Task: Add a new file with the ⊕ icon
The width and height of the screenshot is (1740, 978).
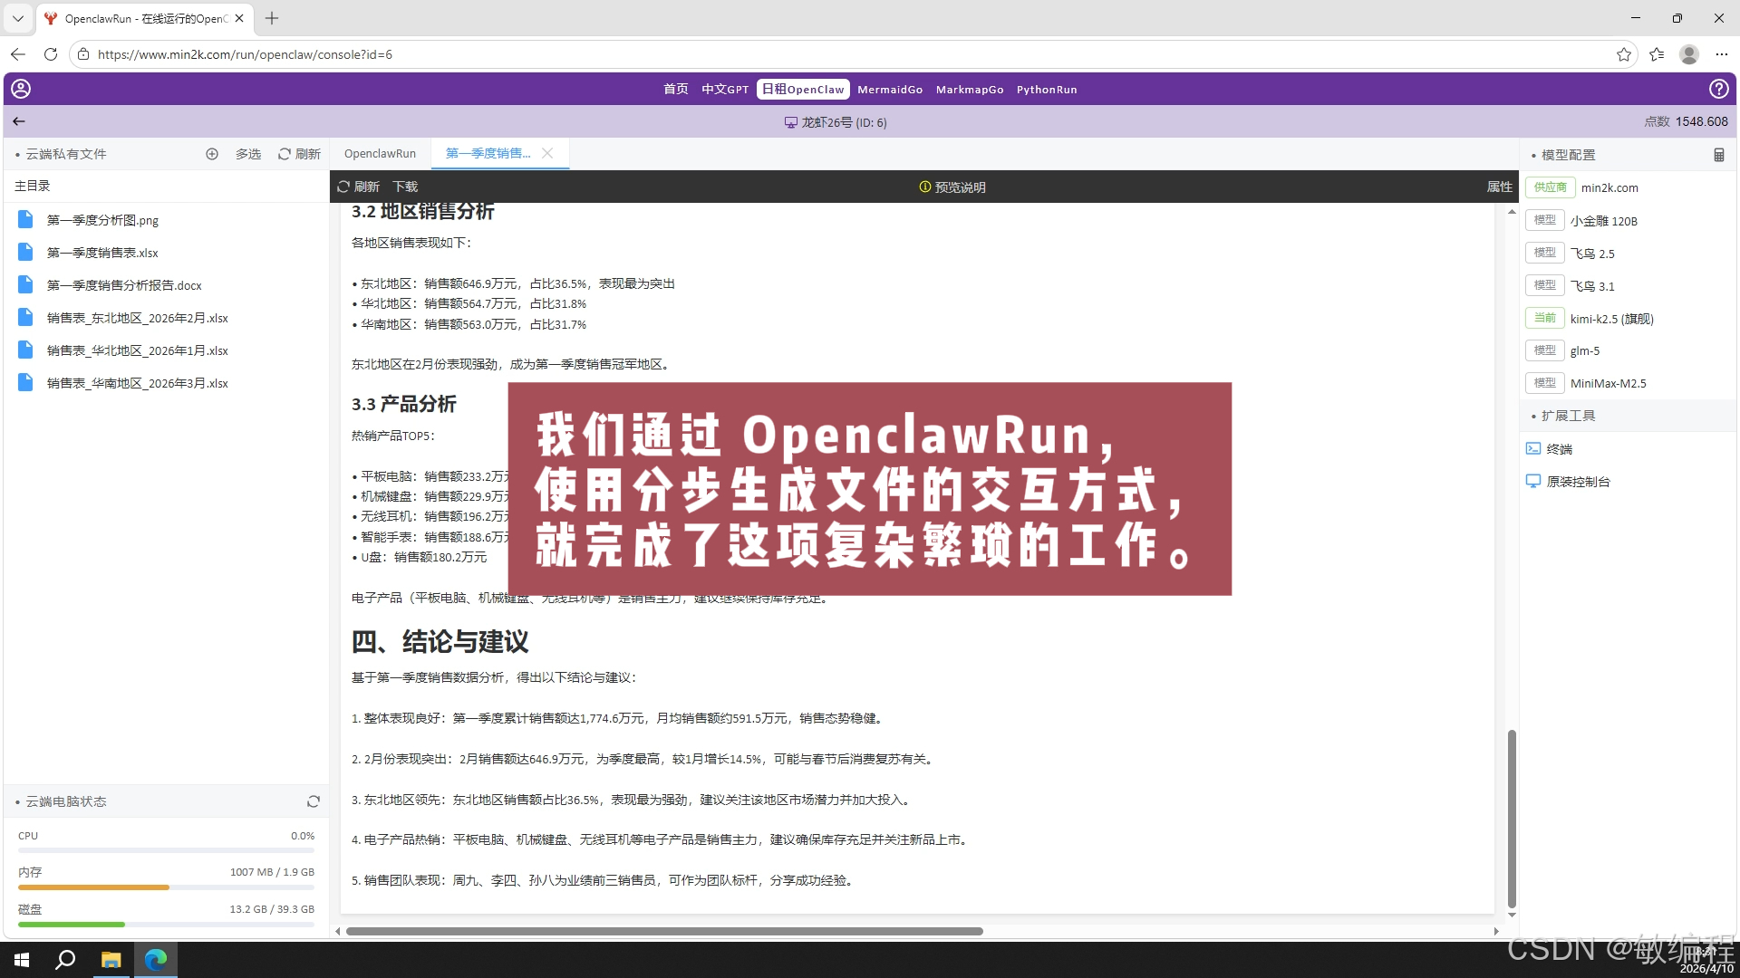Action: (212, 154)
